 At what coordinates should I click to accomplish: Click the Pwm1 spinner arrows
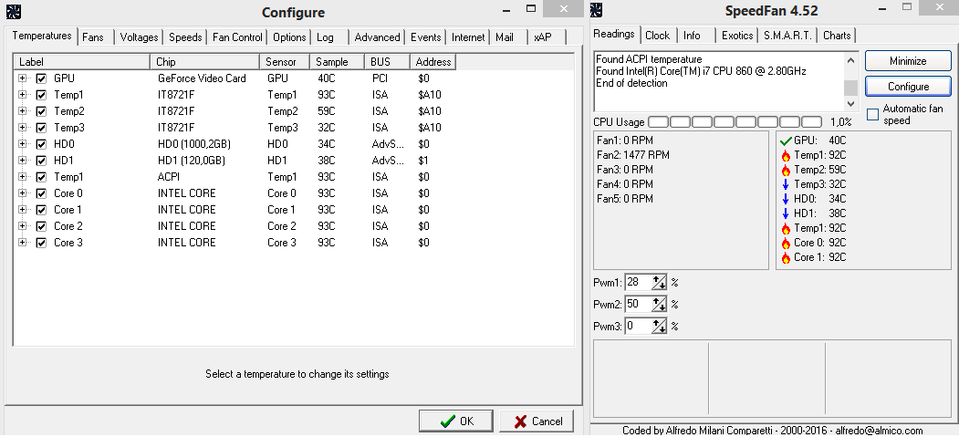(659, 283)
